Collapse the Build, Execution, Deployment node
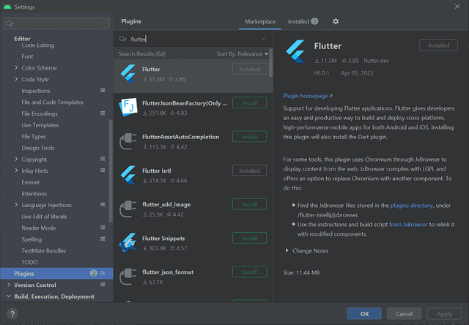469x325 pixels. point(9,296)
